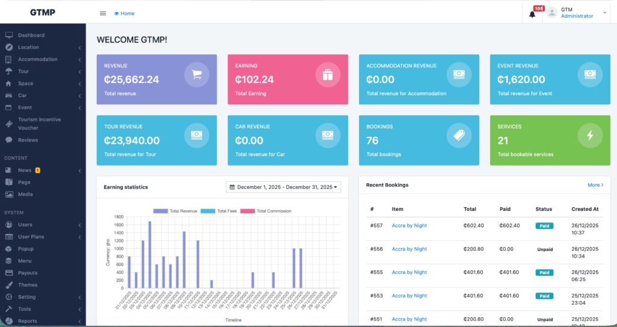This screenshot has width=617, height=327.
Task: Open the Payouts menu item
Action: pos(27,273)
